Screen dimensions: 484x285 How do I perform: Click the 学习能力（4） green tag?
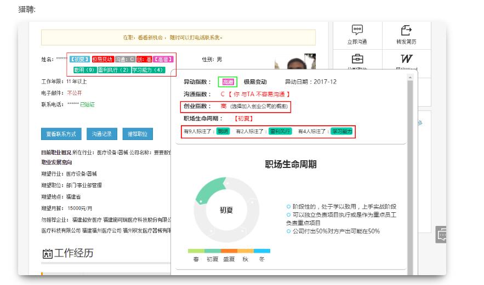[148, 70]
